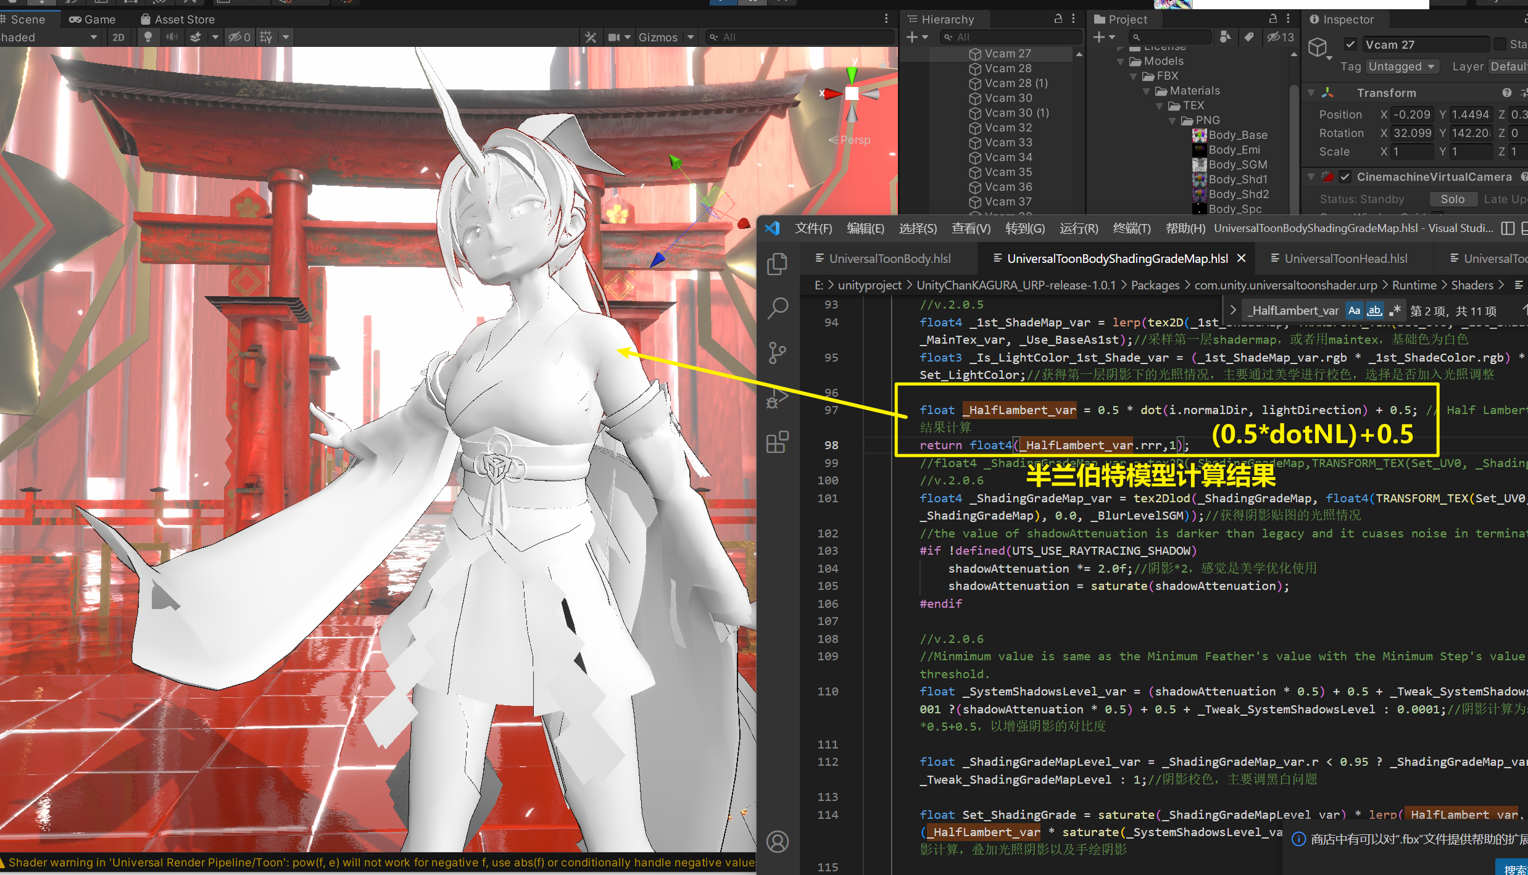Switch to the Game tab
The image size is (1528, 875).
coord(93,19)
